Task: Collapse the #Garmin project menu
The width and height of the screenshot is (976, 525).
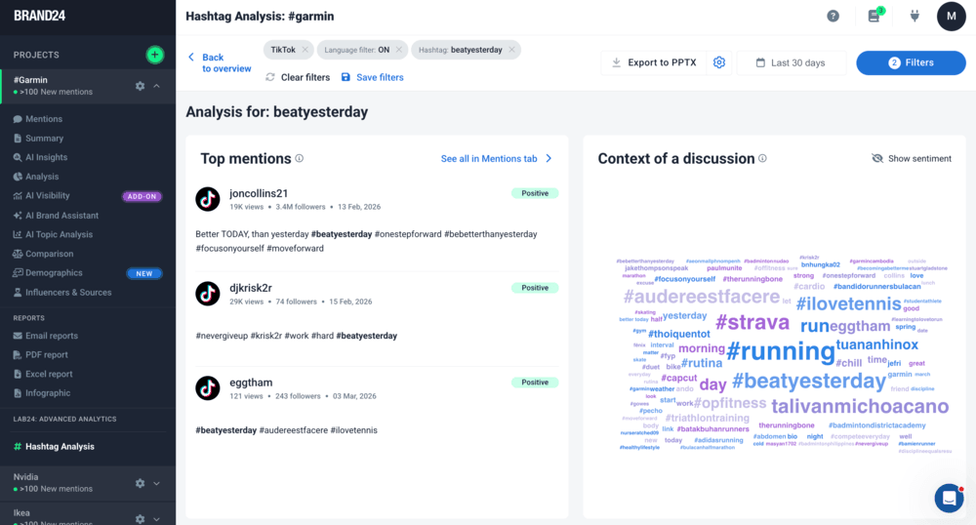Action: click(x=157, y=86)
